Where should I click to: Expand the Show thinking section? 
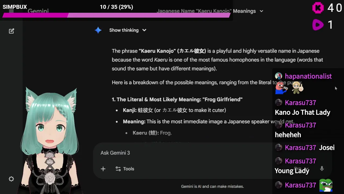[128, 30]
